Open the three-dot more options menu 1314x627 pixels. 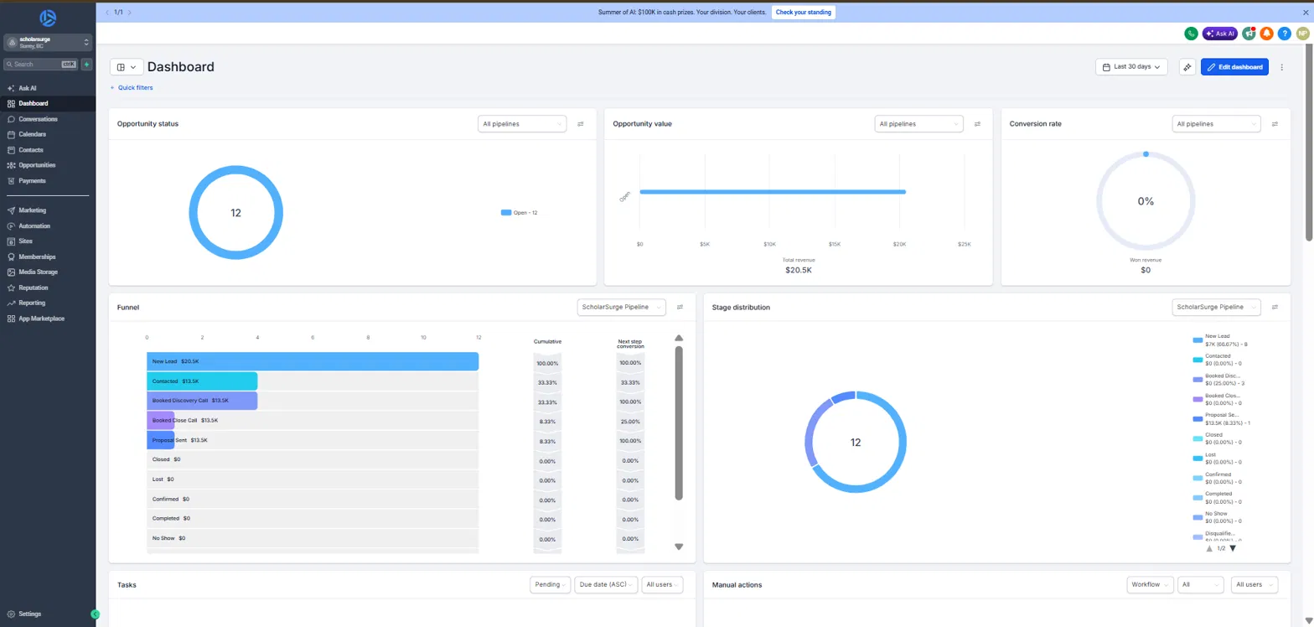[x=1281, y=67]
